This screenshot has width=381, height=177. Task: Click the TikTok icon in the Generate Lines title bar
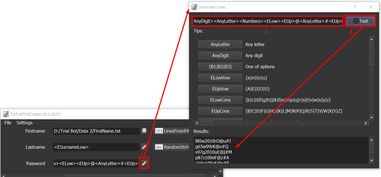pos(194,7)
